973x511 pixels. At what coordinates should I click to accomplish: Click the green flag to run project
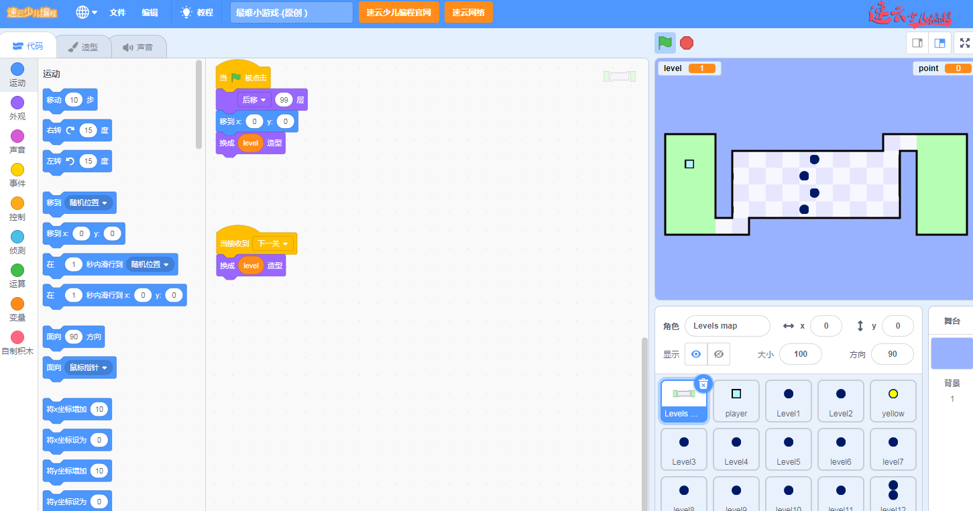point(665,43)
